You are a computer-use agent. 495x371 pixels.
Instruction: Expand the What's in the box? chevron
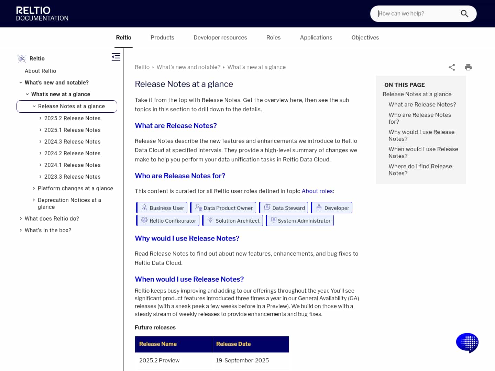[x=21, y=230]
